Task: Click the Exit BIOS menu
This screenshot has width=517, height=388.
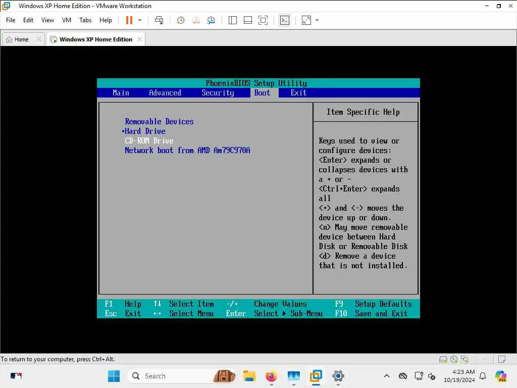Action: point(298,93)
